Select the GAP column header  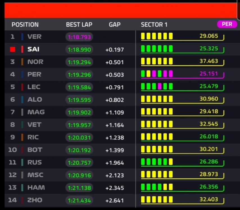(x=115, y=25)
